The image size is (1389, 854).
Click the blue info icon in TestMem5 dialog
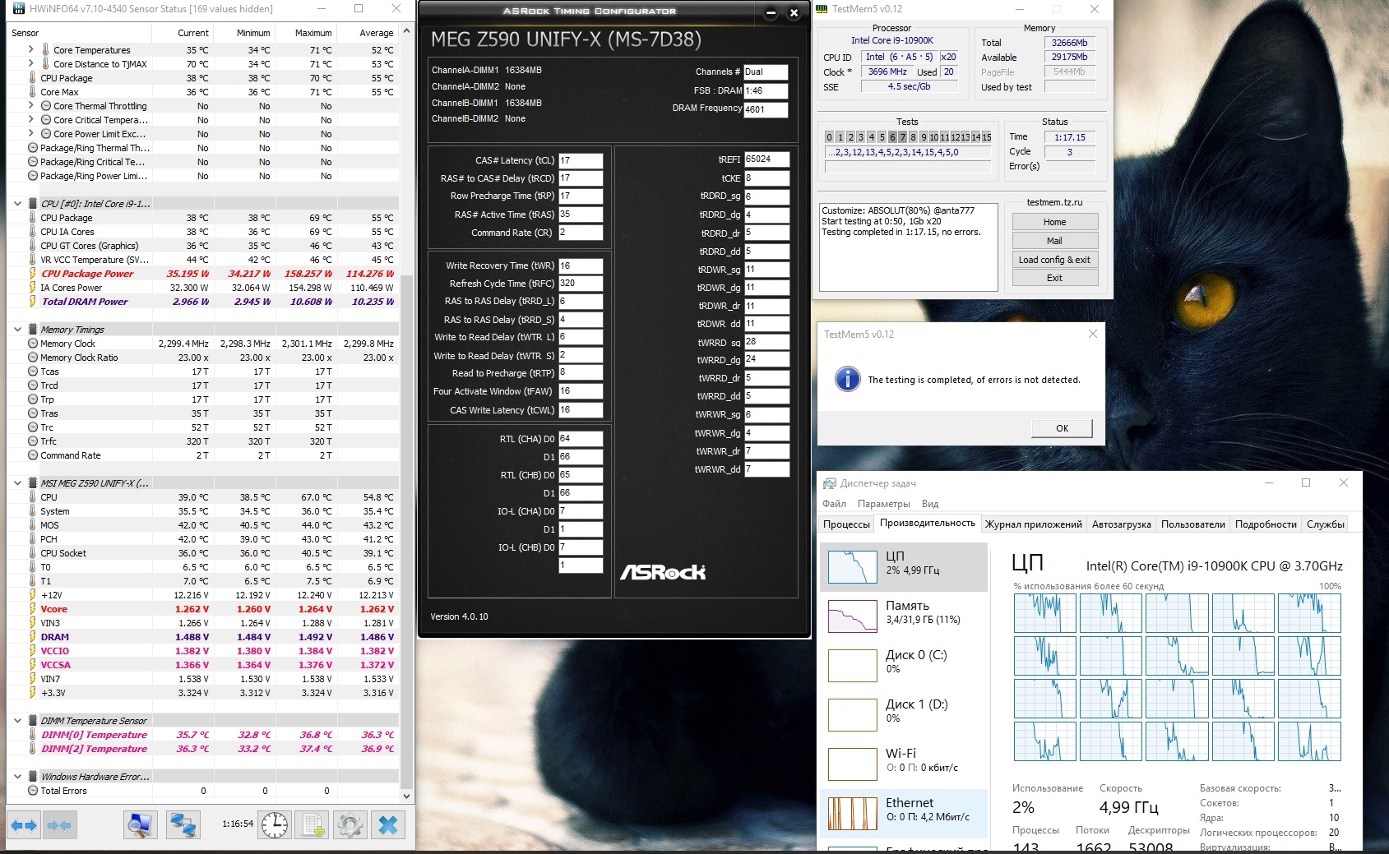click(847, 379)
